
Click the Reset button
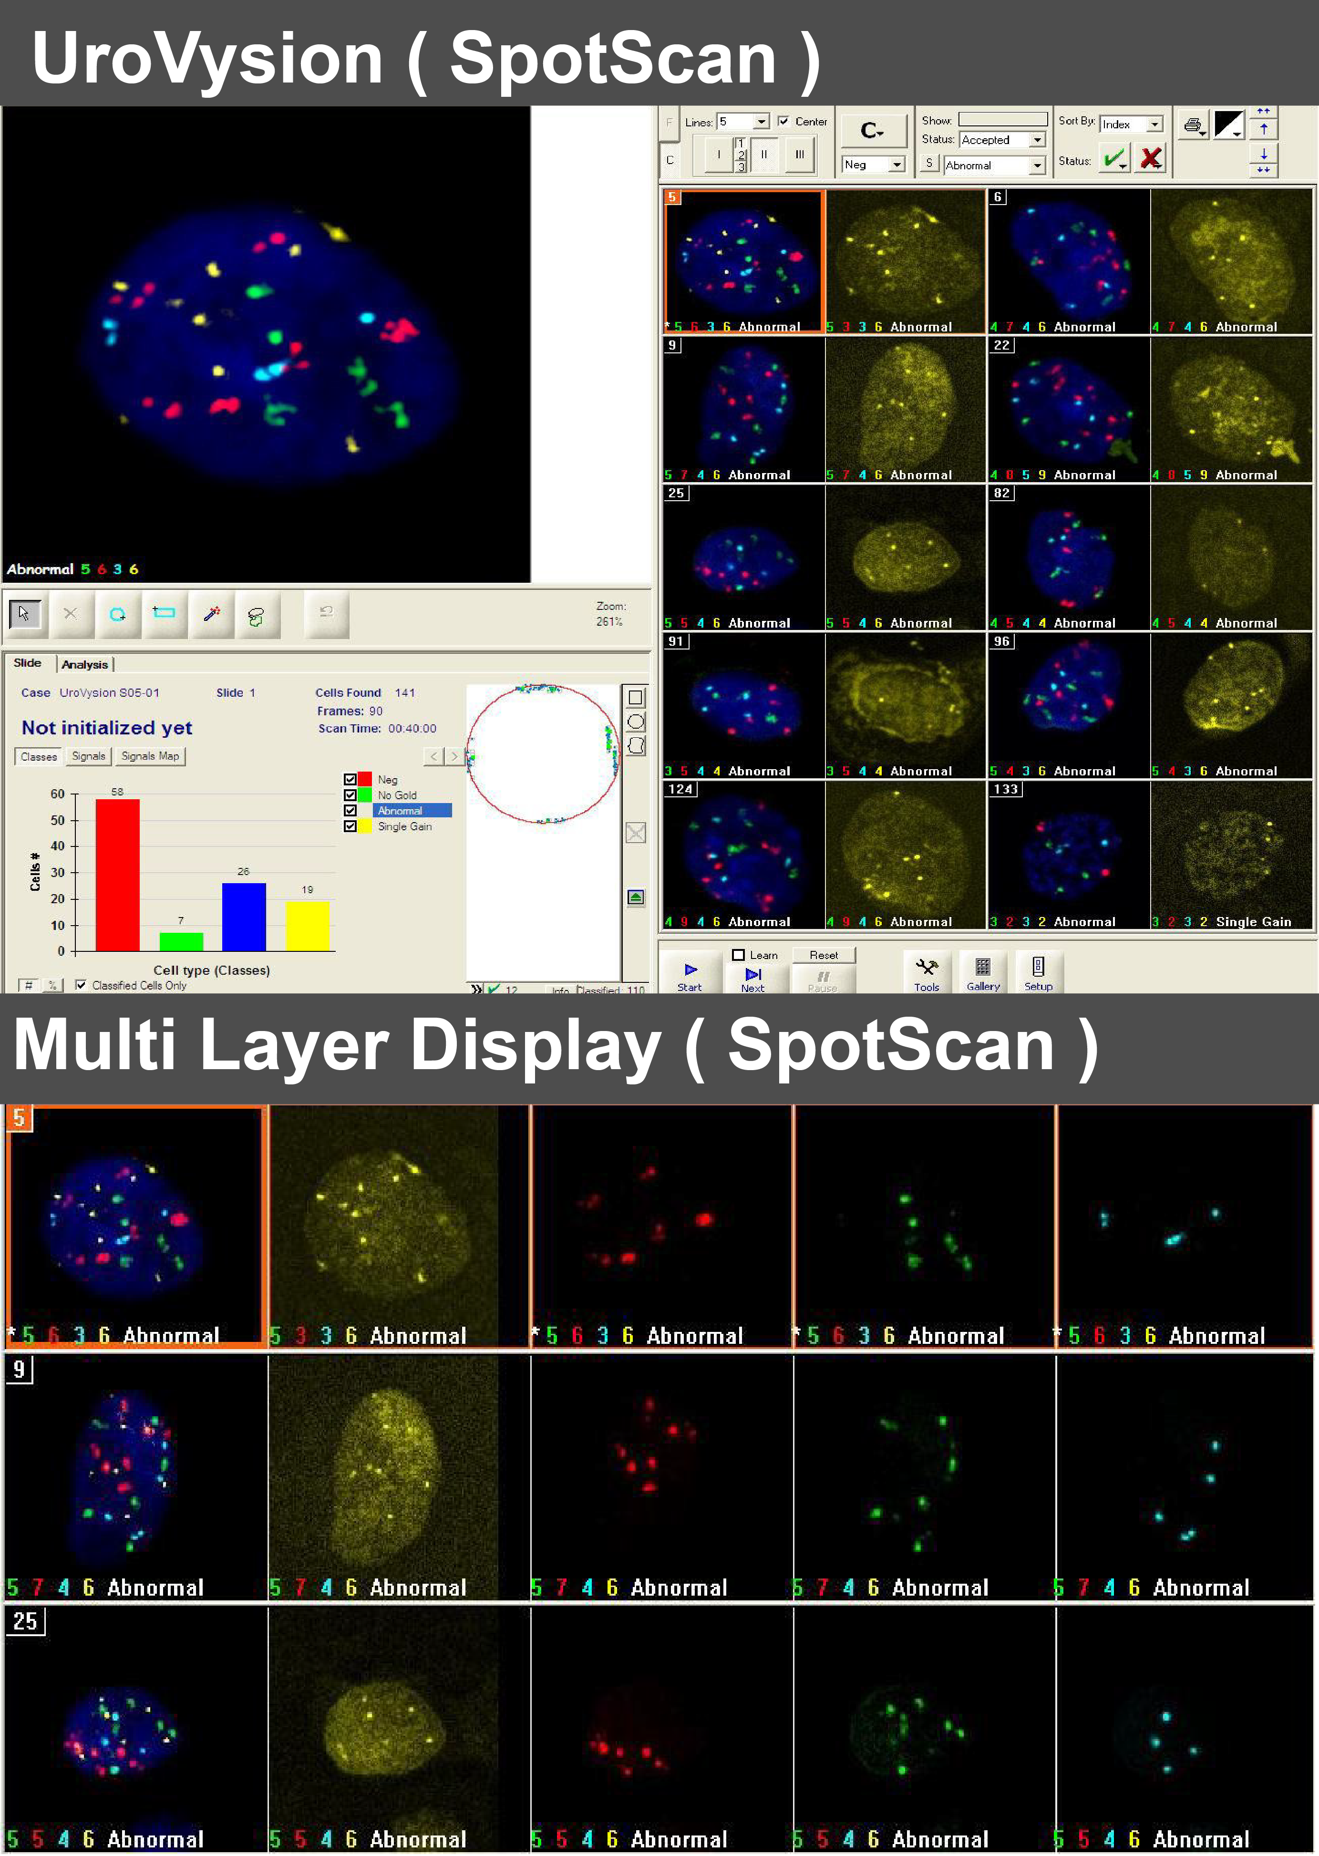(x=824, y=955)
